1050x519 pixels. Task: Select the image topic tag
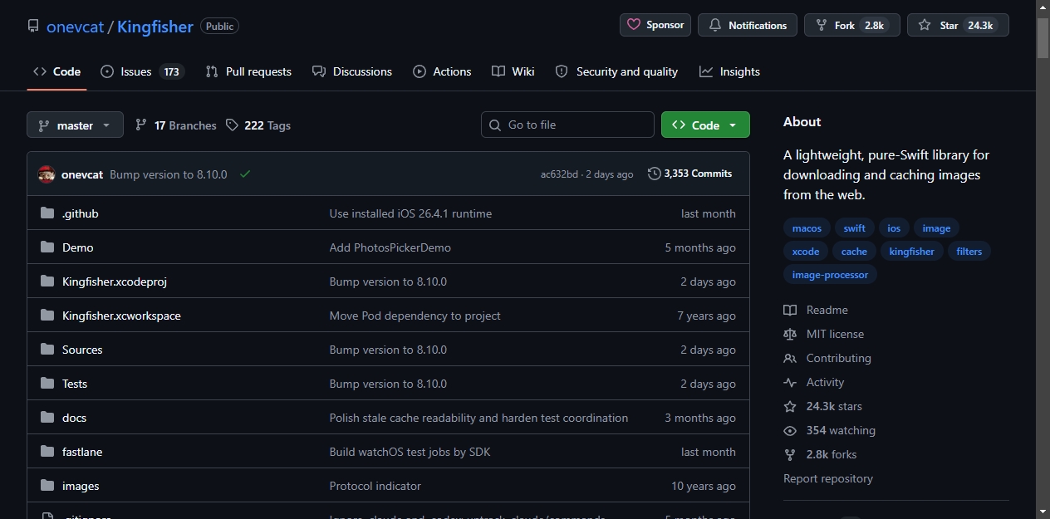(936, 228)
